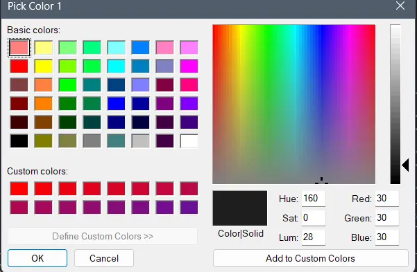Click into the Green value field
This screenshot has height=272, width=417.
tap(387, 218)
